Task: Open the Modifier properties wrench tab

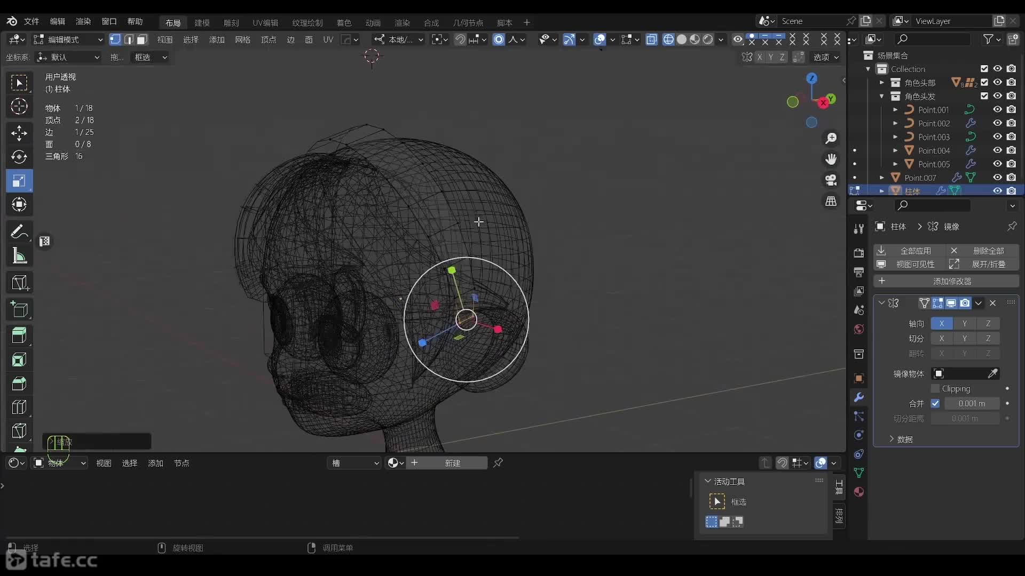Action: point(859,397)
